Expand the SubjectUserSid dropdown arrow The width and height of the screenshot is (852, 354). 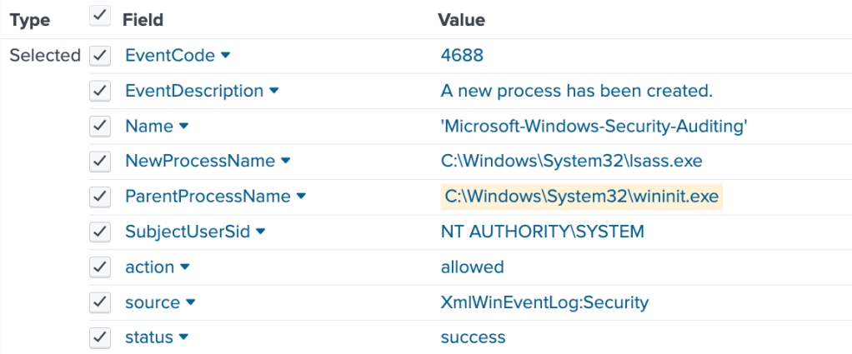tap(260, 232)
